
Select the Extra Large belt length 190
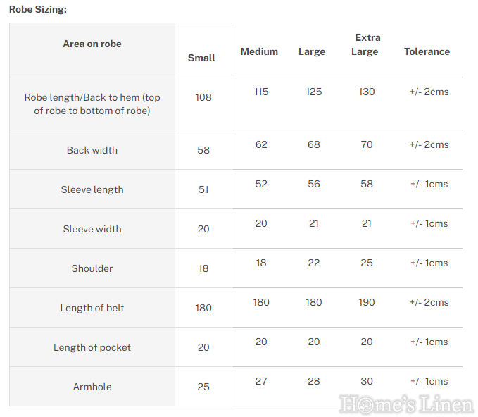[367, 302]
